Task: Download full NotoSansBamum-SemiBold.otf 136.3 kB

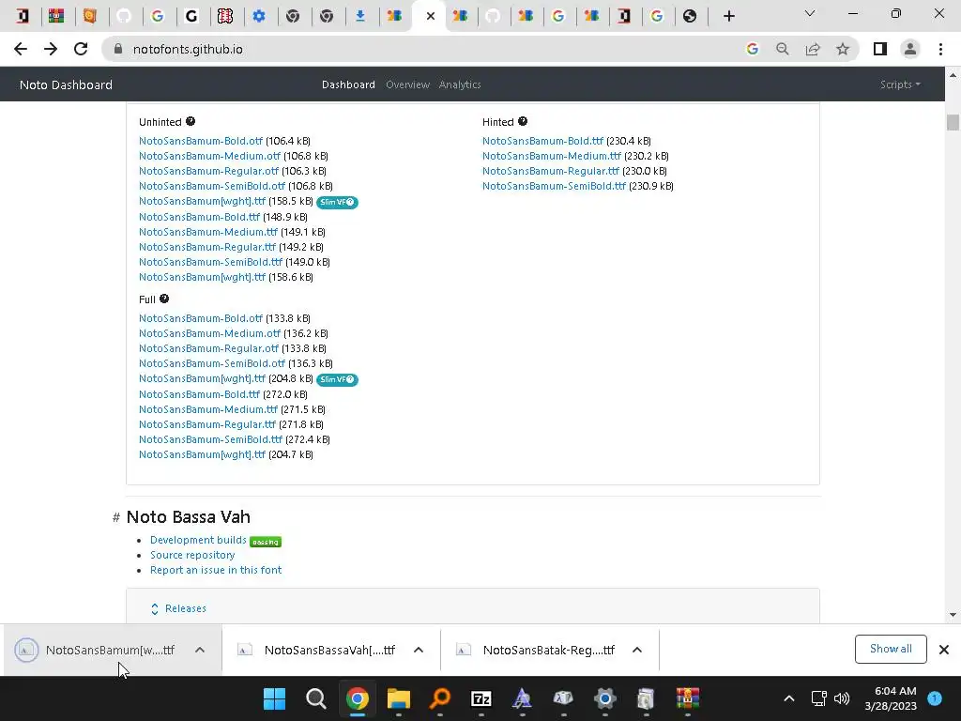Action: [x=211, y=363]
